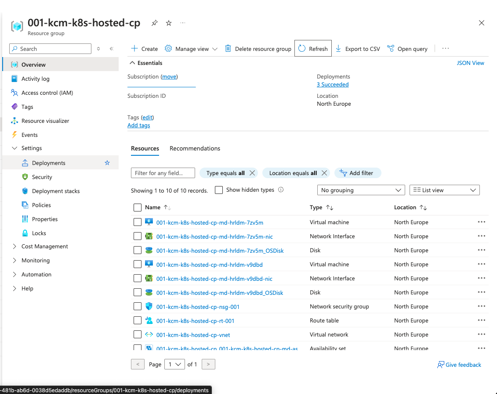
Task: Click the Filter for any field input
Action: tap(163, 173)
